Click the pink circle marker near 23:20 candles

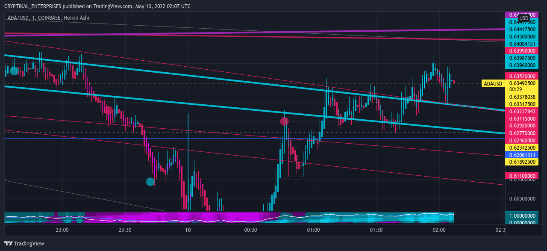point(109,110)
